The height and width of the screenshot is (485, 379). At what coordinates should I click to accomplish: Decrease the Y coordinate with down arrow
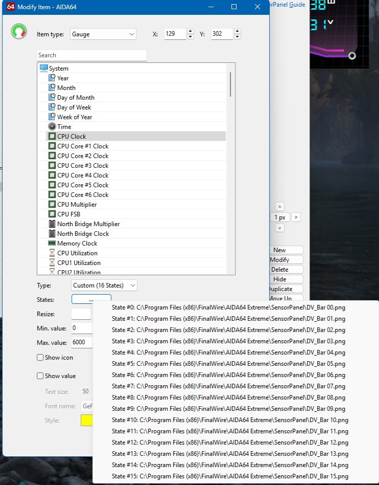237,36
